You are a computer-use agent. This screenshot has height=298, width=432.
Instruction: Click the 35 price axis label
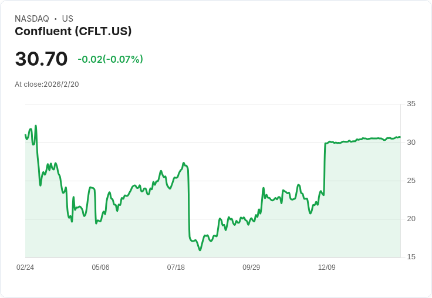click(411, 104)
